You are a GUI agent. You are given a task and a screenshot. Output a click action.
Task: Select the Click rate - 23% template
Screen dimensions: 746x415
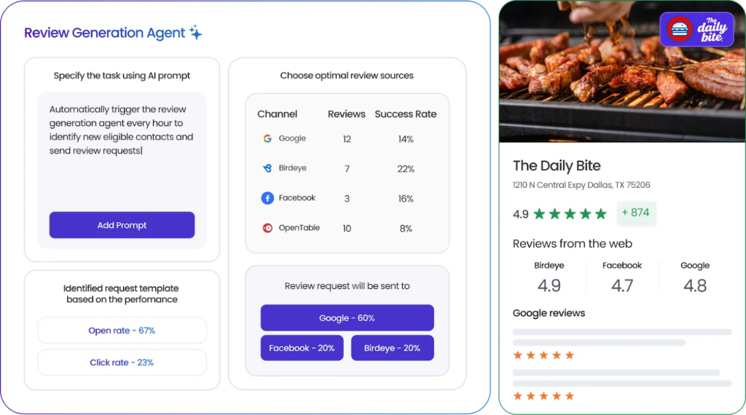122,363
